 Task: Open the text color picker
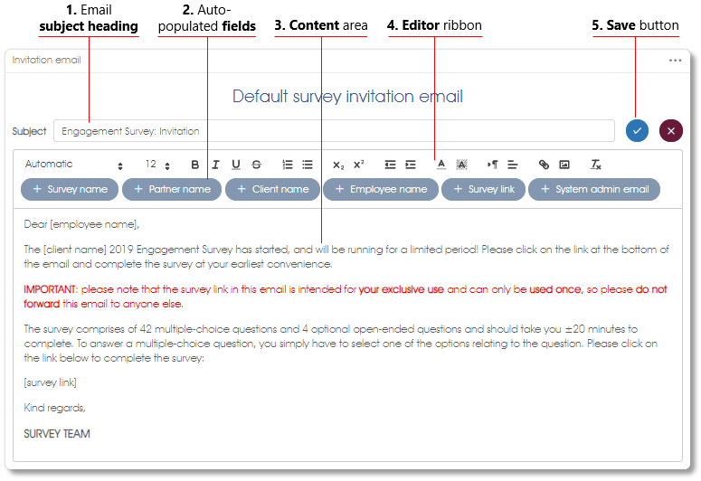(x=441, y=165)
